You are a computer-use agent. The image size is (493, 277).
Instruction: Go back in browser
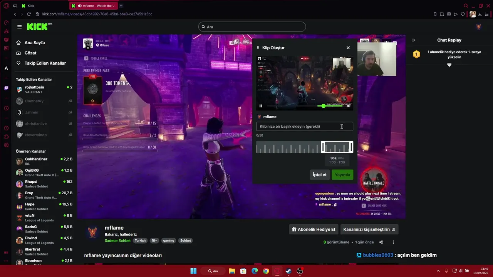[x=15, y=14]
